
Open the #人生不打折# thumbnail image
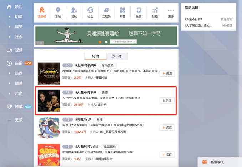[x=49, y=100]
